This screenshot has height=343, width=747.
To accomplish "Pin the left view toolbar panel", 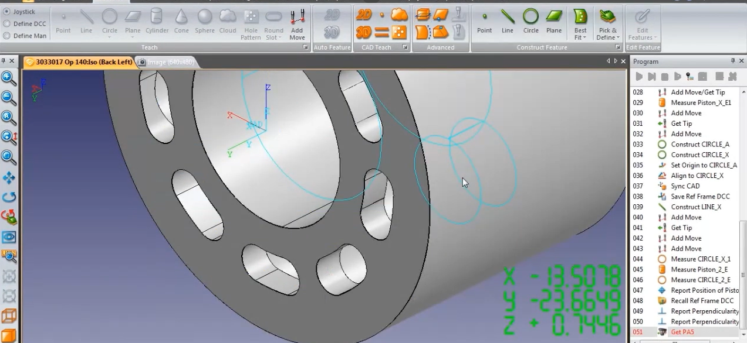I will click(x=4, y=61).
